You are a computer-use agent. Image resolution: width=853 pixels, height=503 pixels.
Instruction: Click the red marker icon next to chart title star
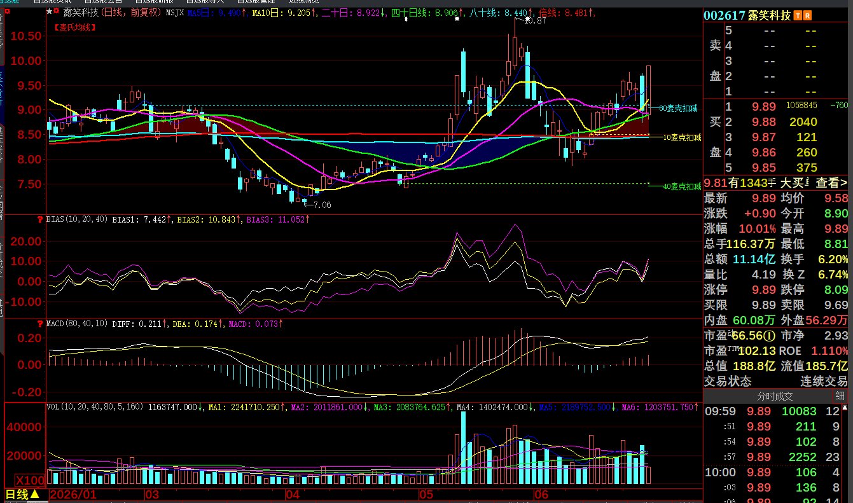pos(57,11)
